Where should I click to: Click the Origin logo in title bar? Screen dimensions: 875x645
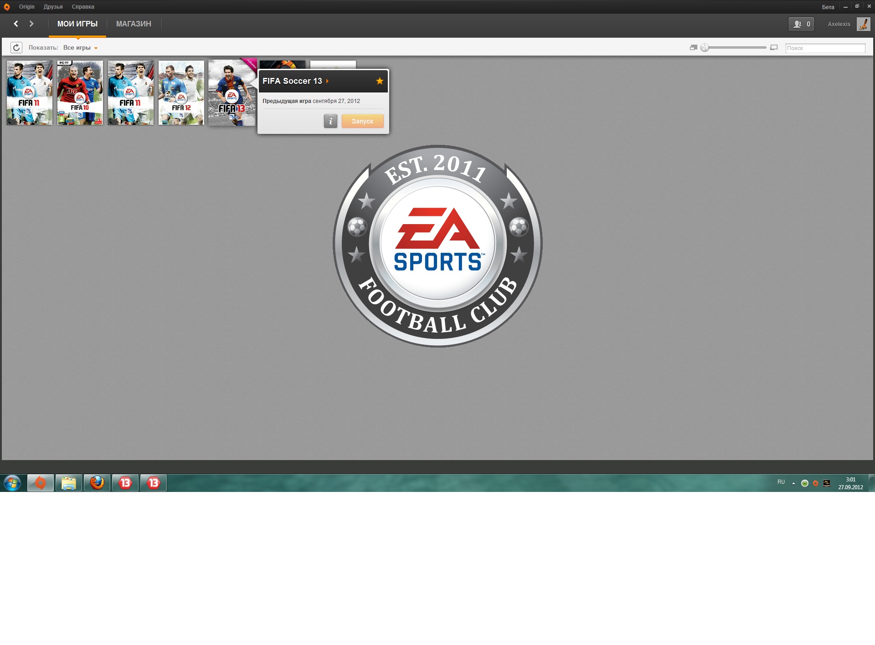(7, 7)
